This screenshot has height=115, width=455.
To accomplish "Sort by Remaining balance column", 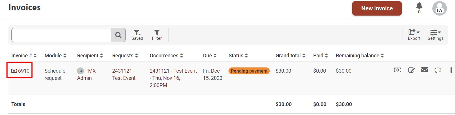I will (360, 56).
